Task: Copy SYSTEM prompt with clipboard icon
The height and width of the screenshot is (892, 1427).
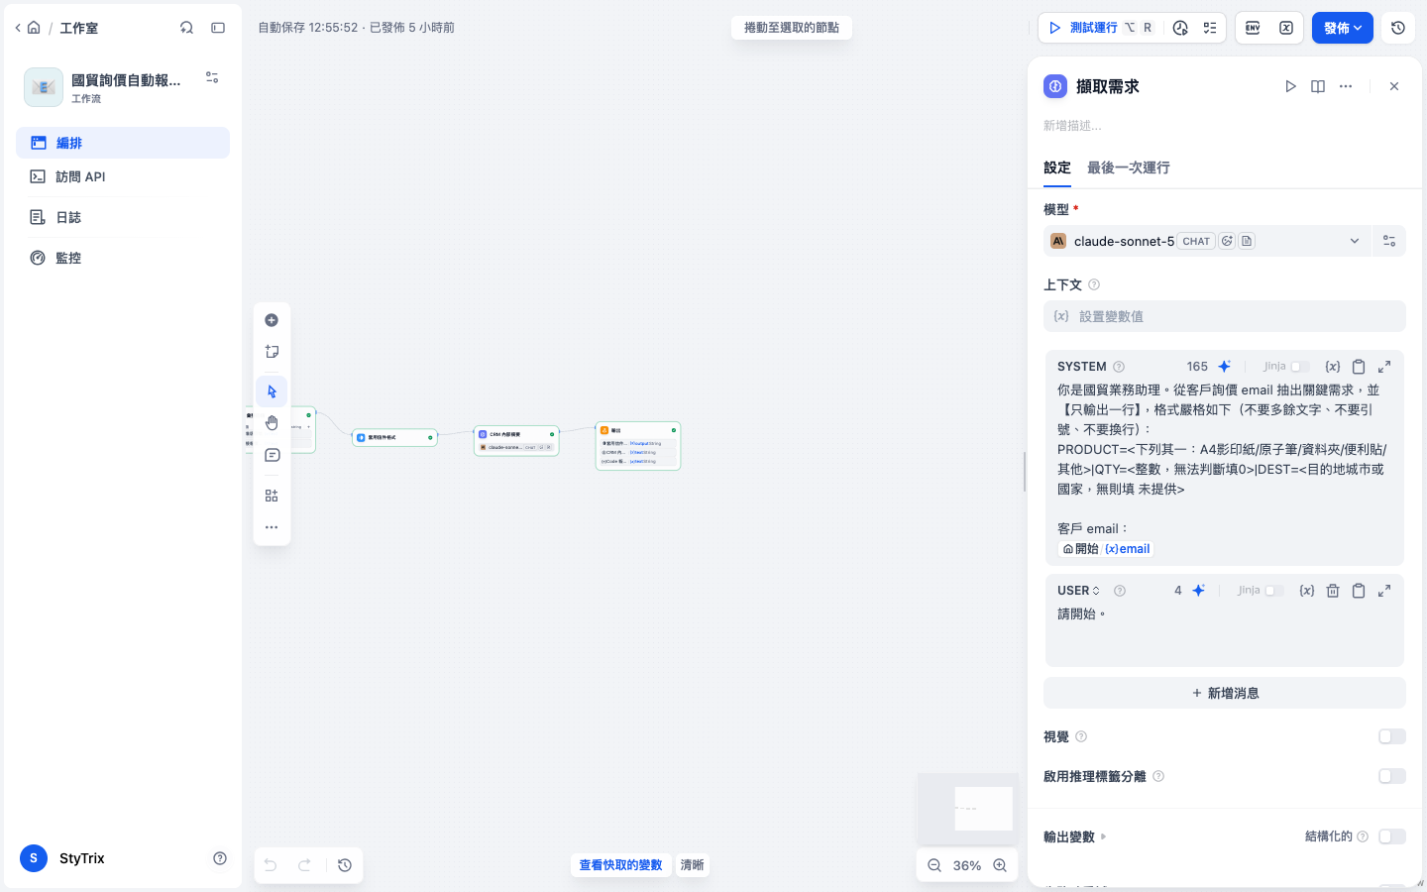Action: tap(1359, 367)
